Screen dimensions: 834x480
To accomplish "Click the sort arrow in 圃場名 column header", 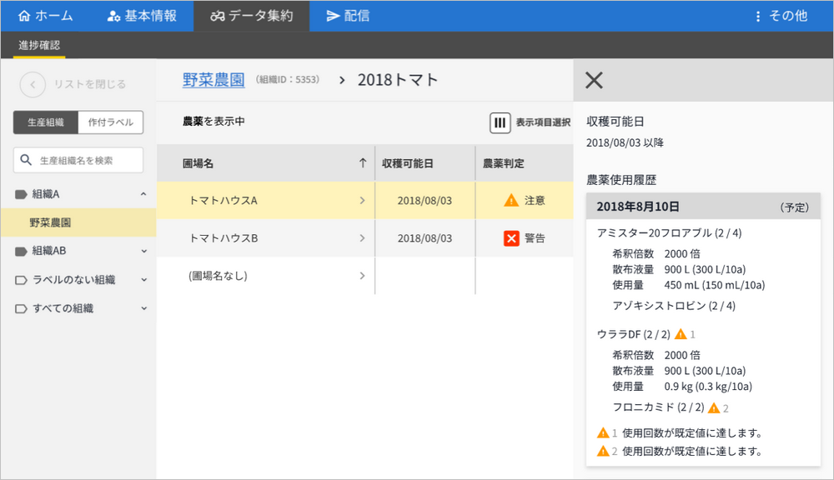I will [362, 163].
